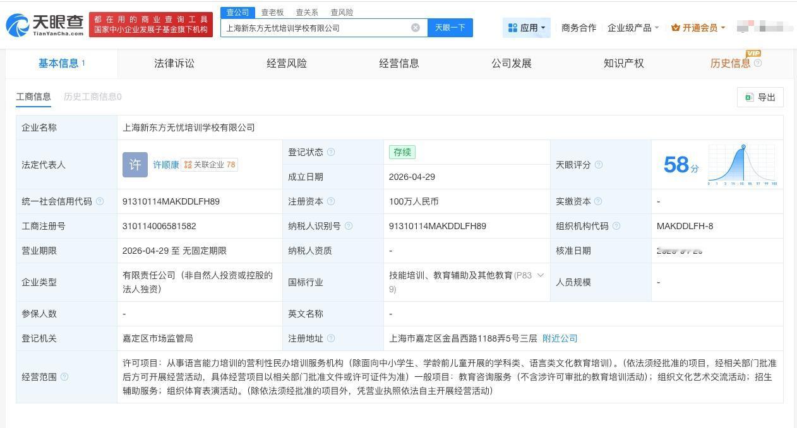Click the Excel export icon on 导出 button
Image resolution: width=797 pixels, height=428 pixels.
[x=749, y=97]
